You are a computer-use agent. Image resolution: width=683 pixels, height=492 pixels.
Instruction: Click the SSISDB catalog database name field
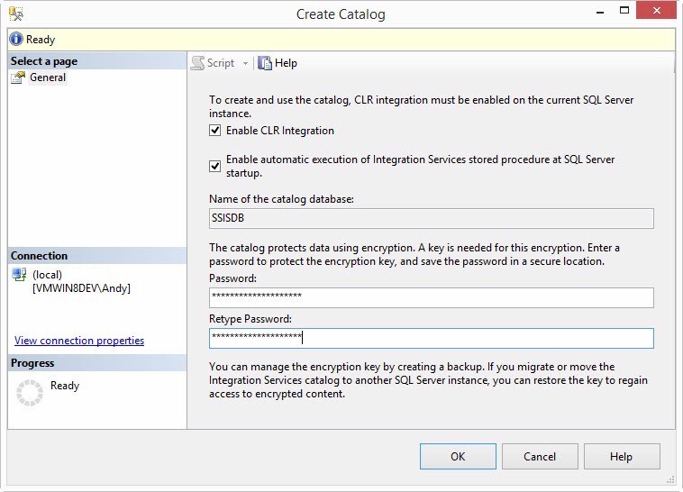tap(431, 218)
